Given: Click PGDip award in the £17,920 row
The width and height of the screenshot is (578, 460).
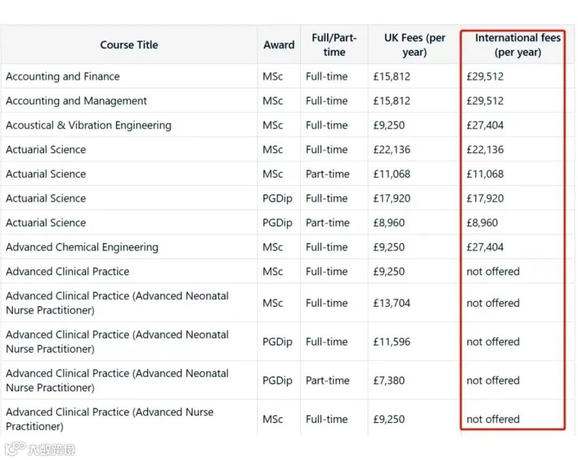Looking at the screenshot, I should click(x=277, y=198).
